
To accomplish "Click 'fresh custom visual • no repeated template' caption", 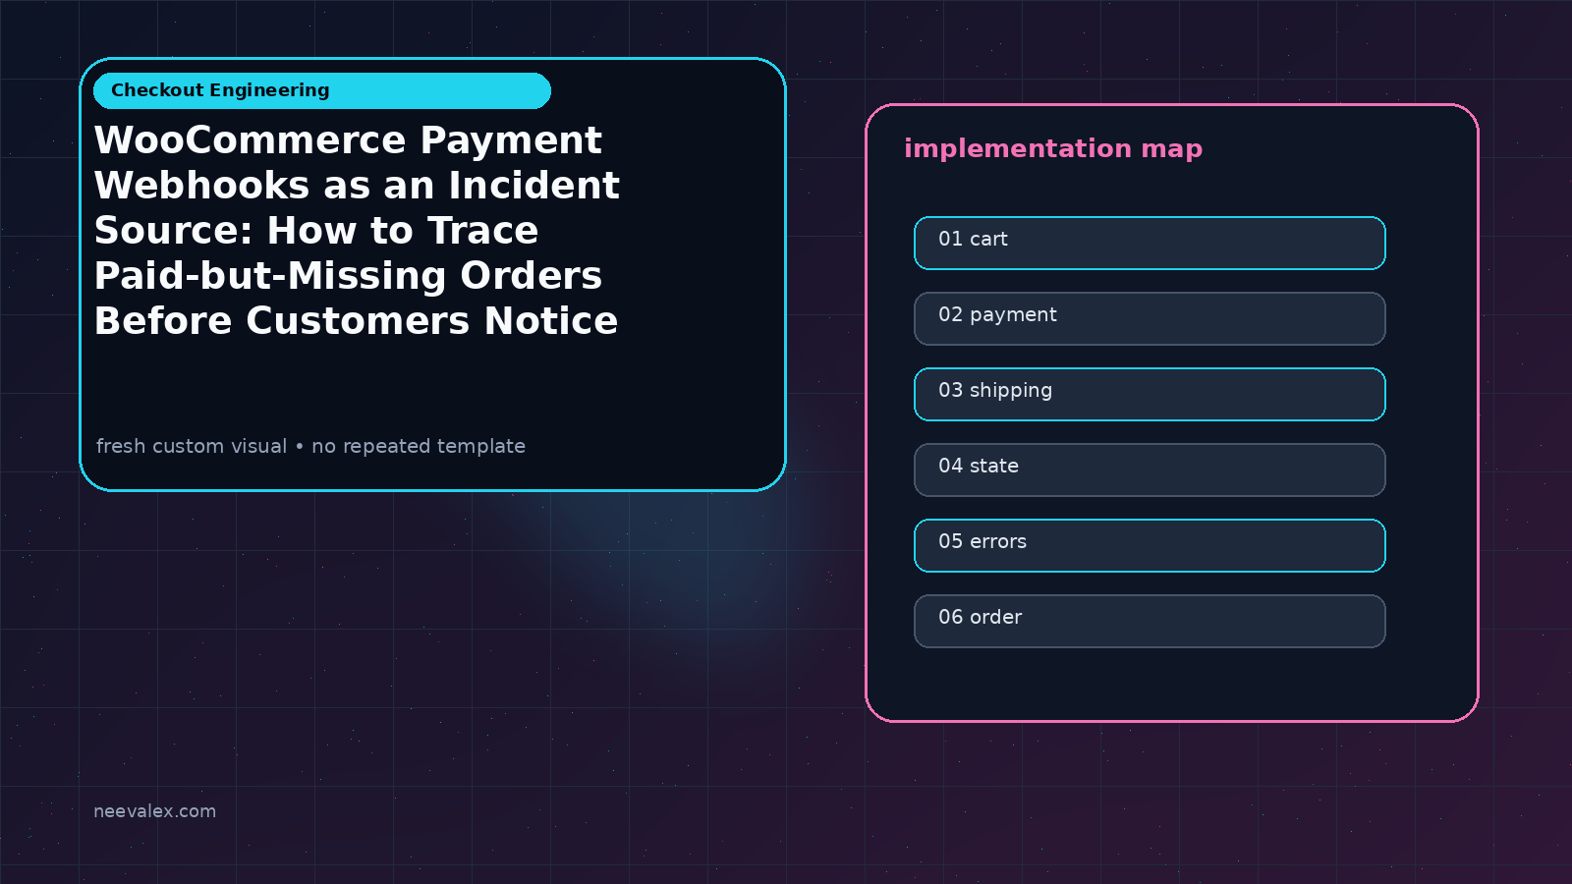I will (310, 446).
